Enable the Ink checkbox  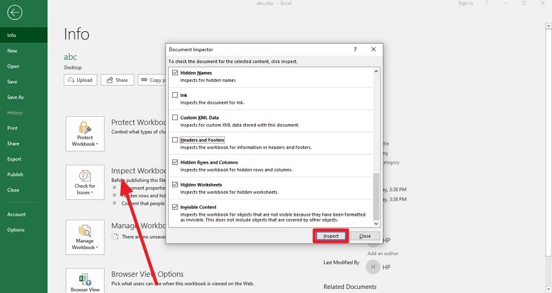pos(175,95)
